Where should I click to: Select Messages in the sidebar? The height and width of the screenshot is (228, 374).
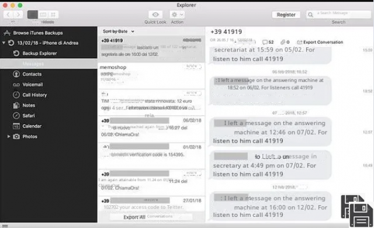pyautogui.click(x=49, y=64)
